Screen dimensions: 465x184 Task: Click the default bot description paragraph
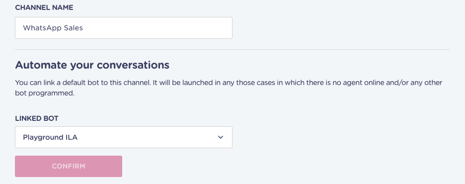229,88
